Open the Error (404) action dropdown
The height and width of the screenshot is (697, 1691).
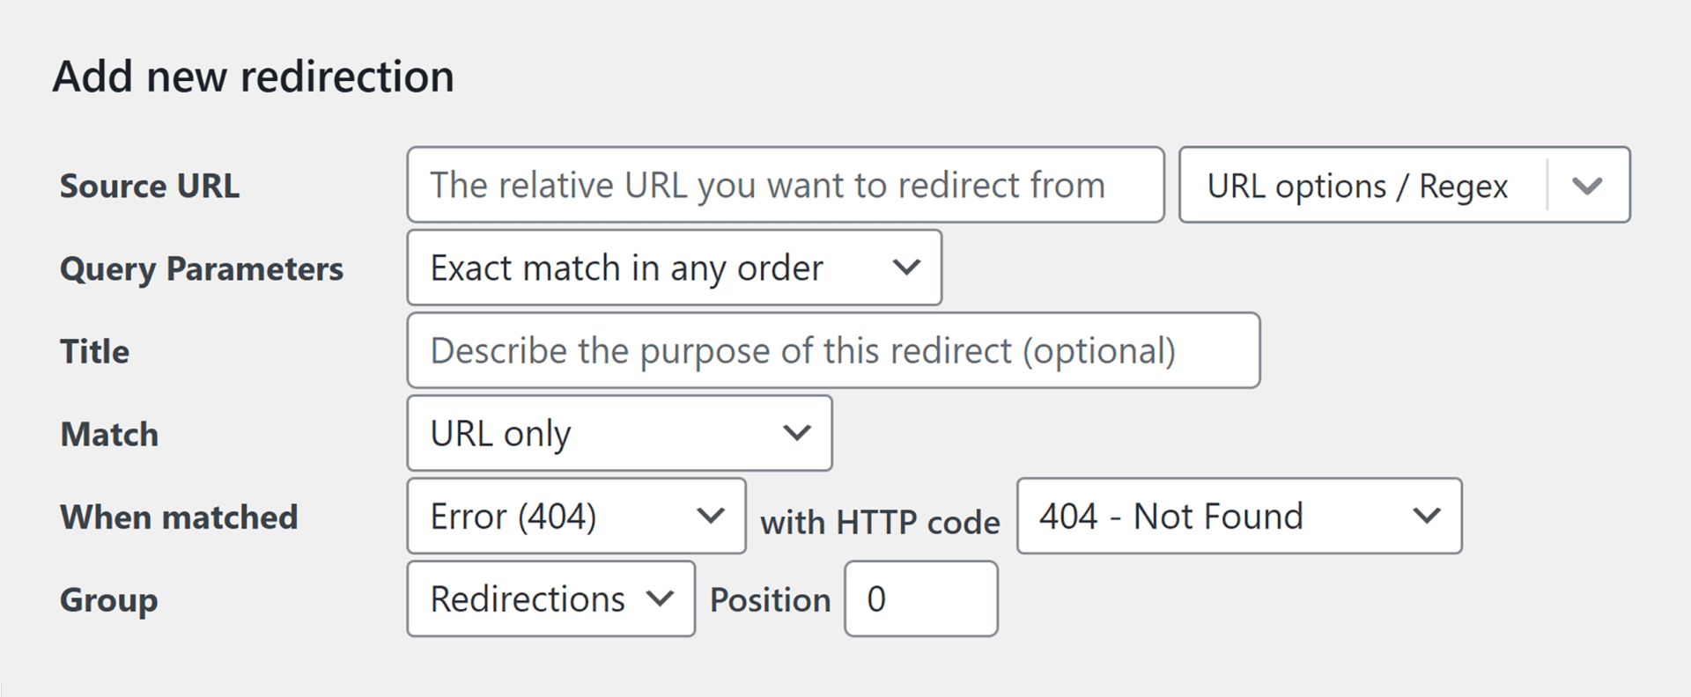[576, 516]
